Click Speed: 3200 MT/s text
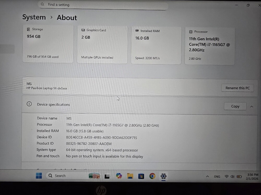 (x=147, y=58)
